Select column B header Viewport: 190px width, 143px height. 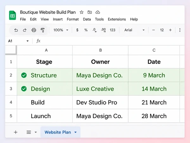coord(100,50)
